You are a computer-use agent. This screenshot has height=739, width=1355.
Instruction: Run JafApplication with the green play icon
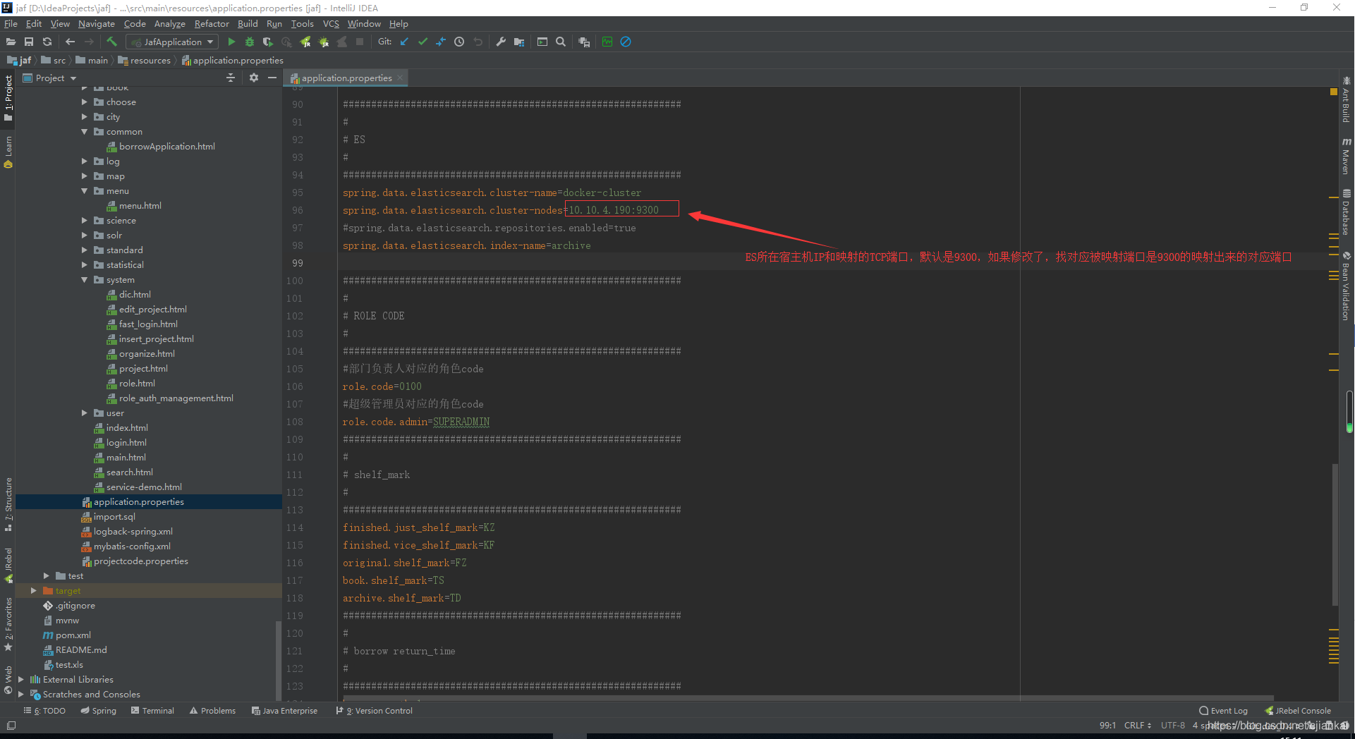pos(231,42)
